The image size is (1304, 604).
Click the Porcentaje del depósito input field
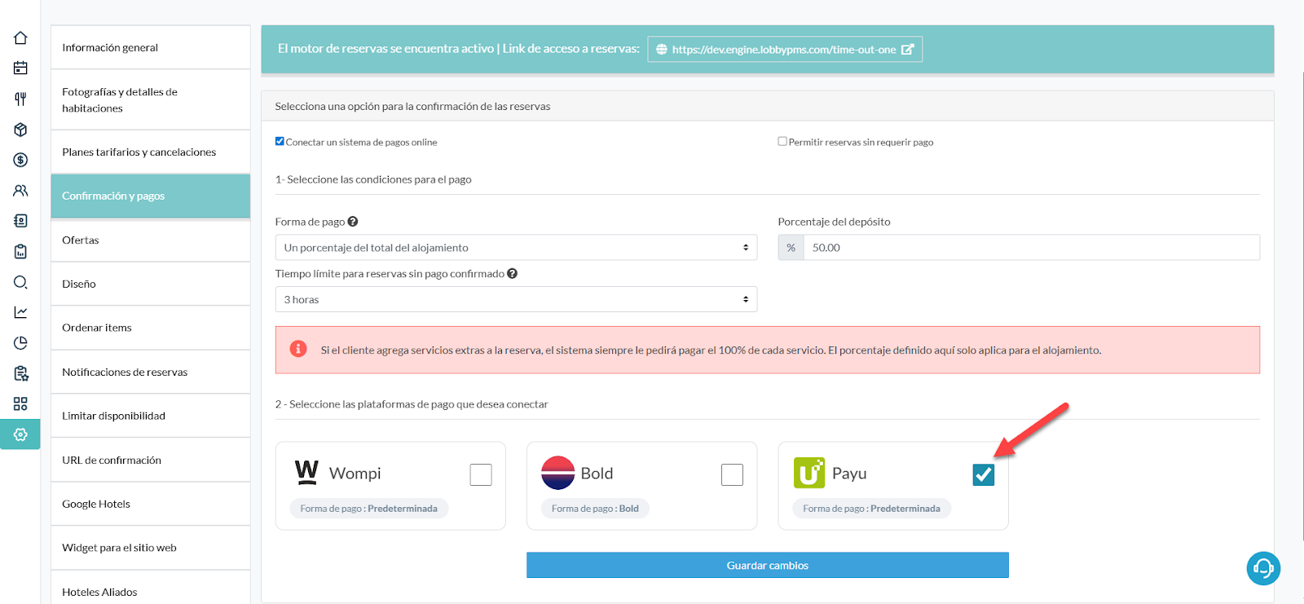1031,248
